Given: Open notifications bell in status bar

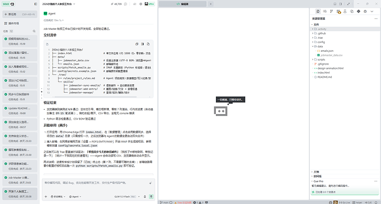Looking at the screenshot, I should click(376, 202).
